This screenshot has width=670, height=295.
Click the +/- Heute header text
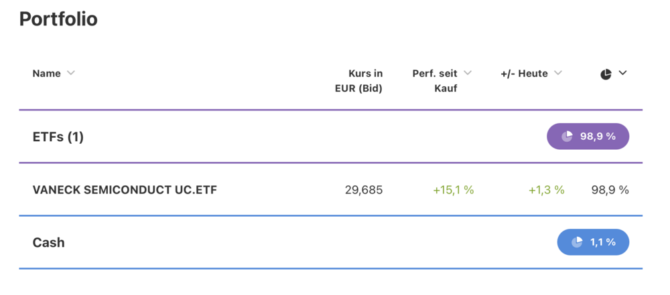coord(524,74)
